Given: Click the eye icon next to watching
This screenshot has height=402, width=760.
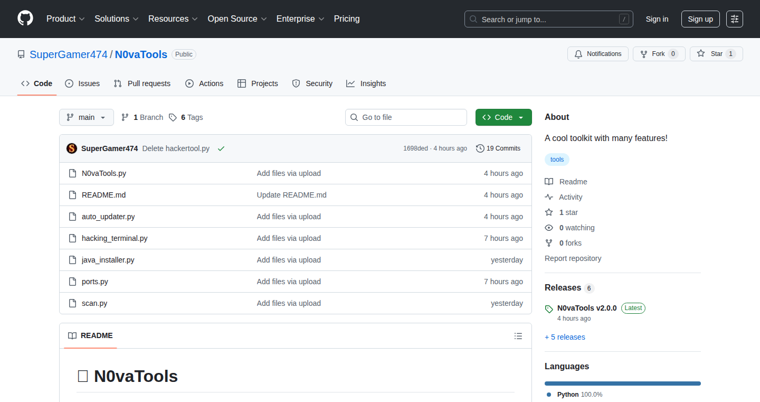Looking at the screenshot, I should coord(549,228).
